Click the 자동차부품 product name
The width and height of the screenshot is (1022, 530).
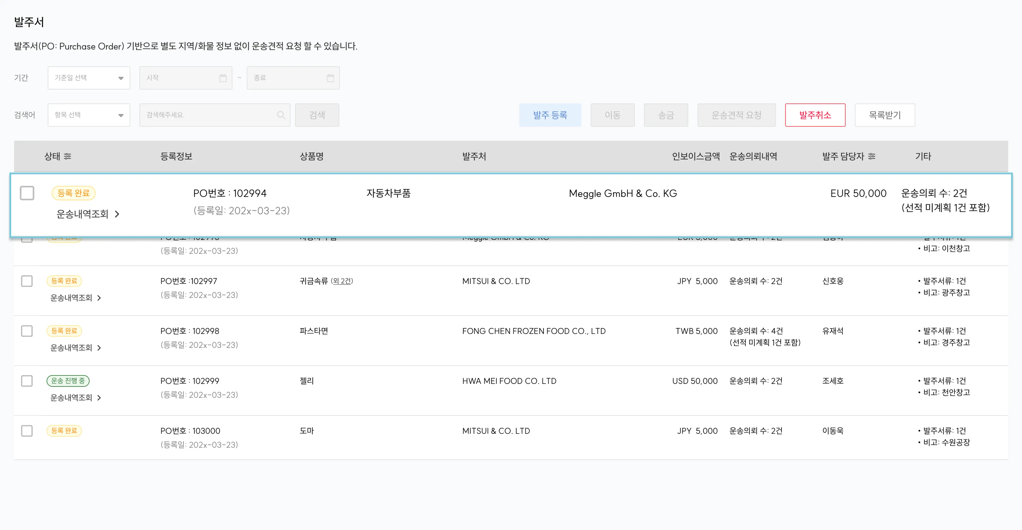coord(388,194)
